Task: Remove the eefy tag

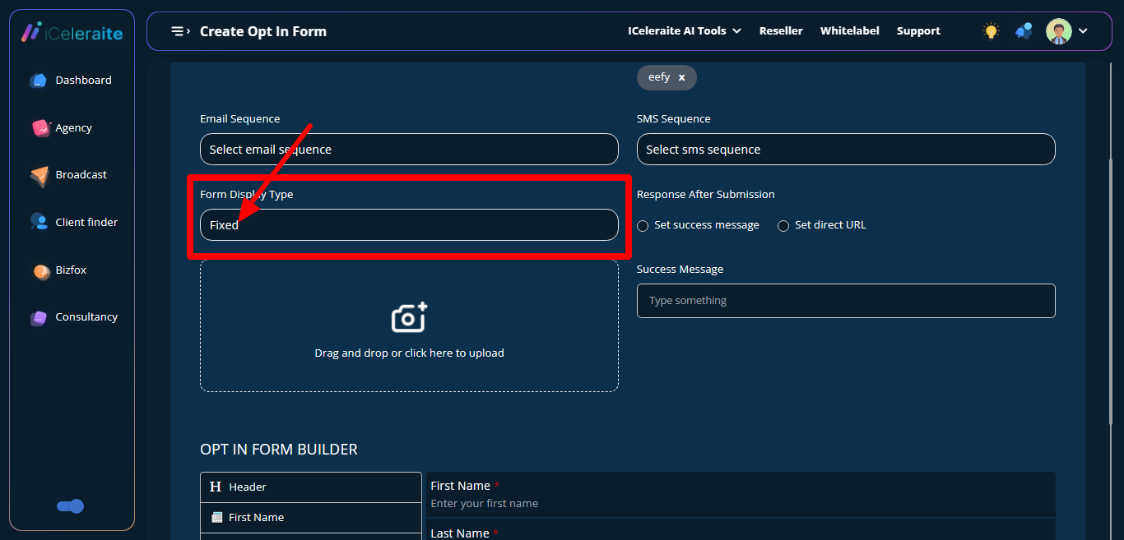Action: (x=681, y=78)
